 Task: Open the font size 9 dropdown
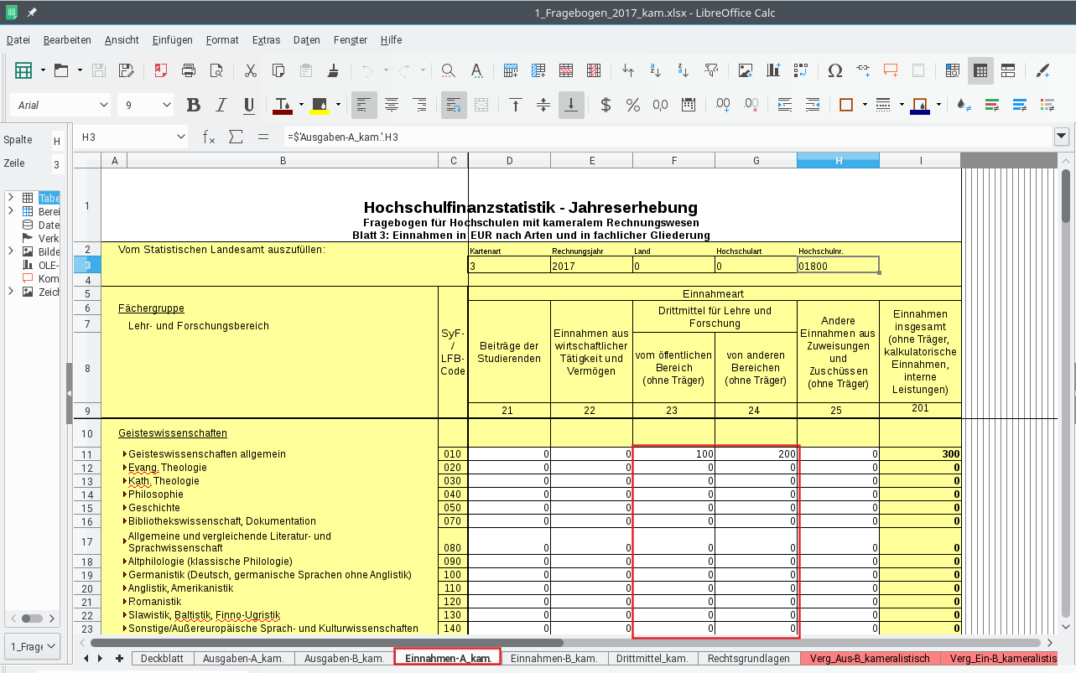pyautogui.click(x=166, y=105)
